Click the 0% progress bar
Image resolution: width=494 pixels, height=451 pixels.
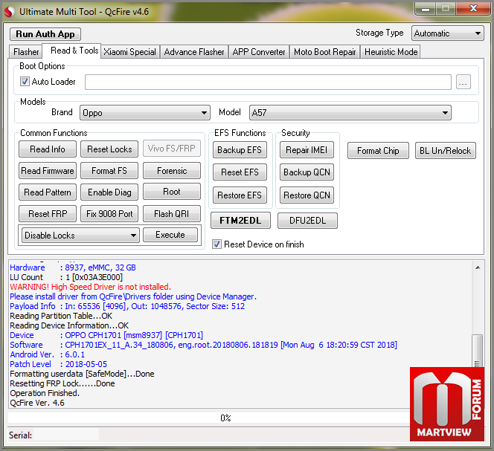208,418
